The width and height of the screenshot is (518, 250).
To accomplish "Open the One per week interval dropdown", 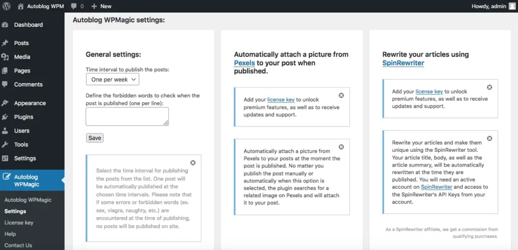I will (112, 79).
